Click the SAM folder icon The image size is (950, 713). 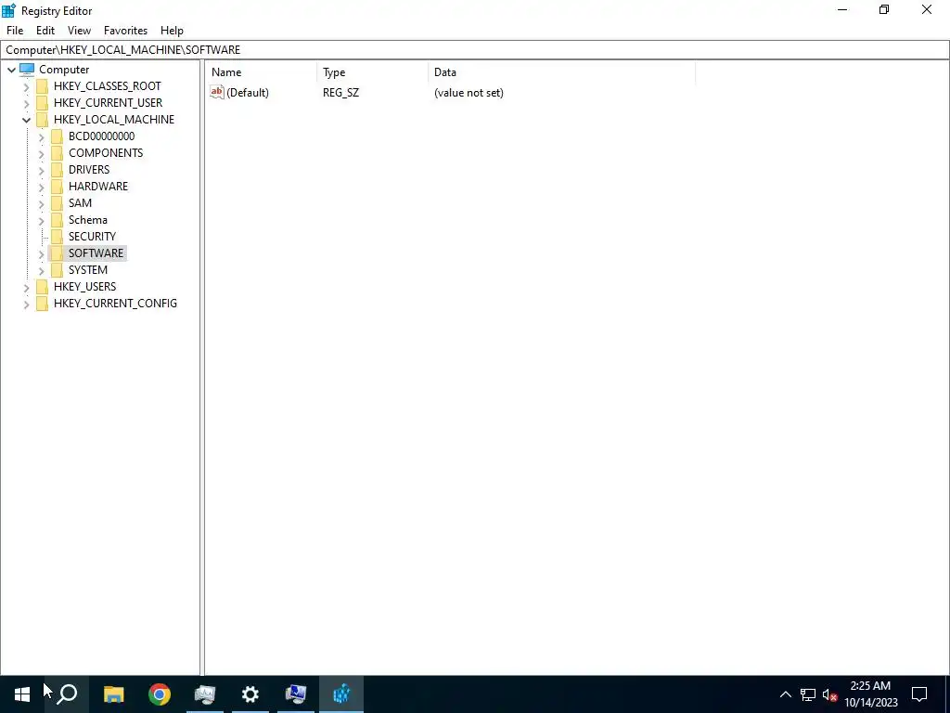[57, 203]
